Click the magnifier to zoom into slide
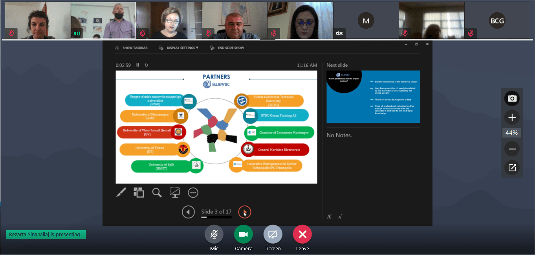 [157, 193]
